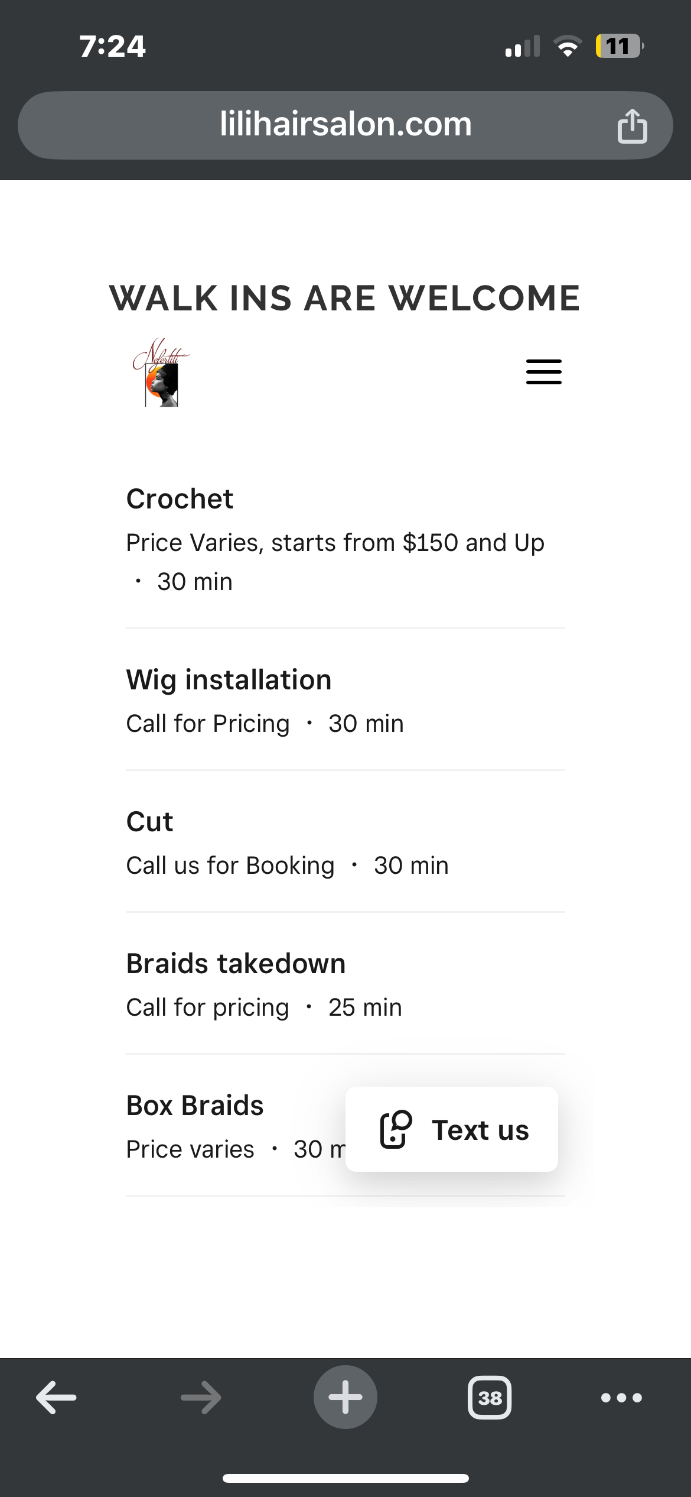
Task: Show the 38 open tabs switcher
Action: (490, 1398)
